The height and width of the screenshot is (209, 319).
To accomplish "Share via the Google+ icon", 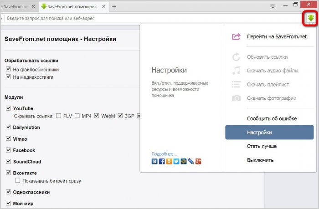I will [198, 162].
